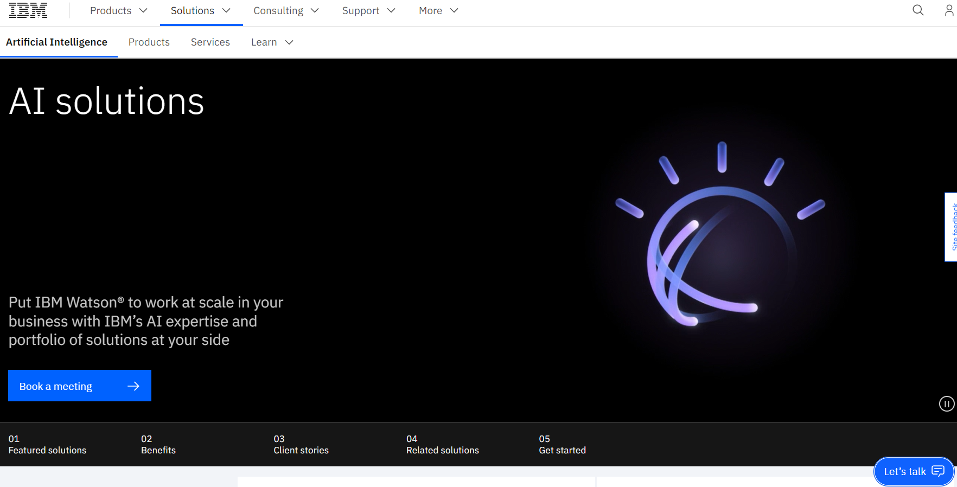The height and width of the screenshot is (487, 957).
Task: Click the AI solutions heading
Action: click(107, 101)
